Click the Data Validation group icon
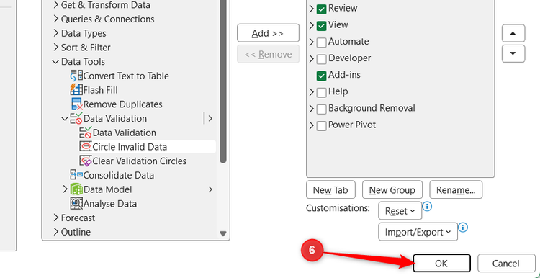The width and height of the screenshot is (540, 278). tap(76, 119)
